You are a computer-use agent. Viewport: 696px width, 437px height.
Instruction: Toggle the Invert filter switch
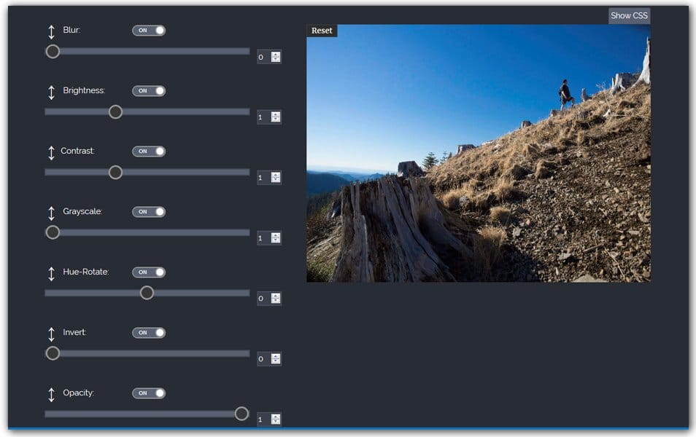point(148,332)
